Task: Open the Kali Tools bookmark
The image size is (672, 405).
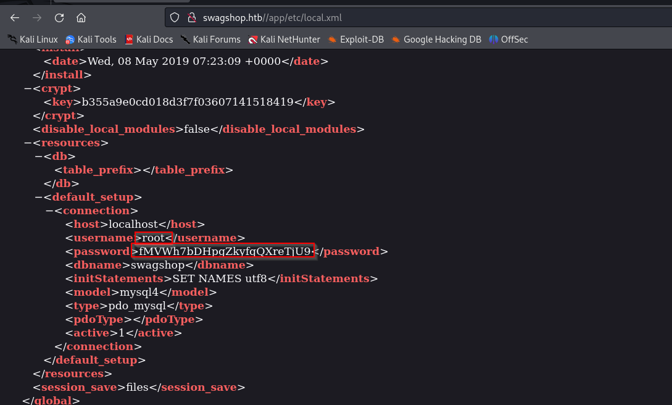Action: 91,40
